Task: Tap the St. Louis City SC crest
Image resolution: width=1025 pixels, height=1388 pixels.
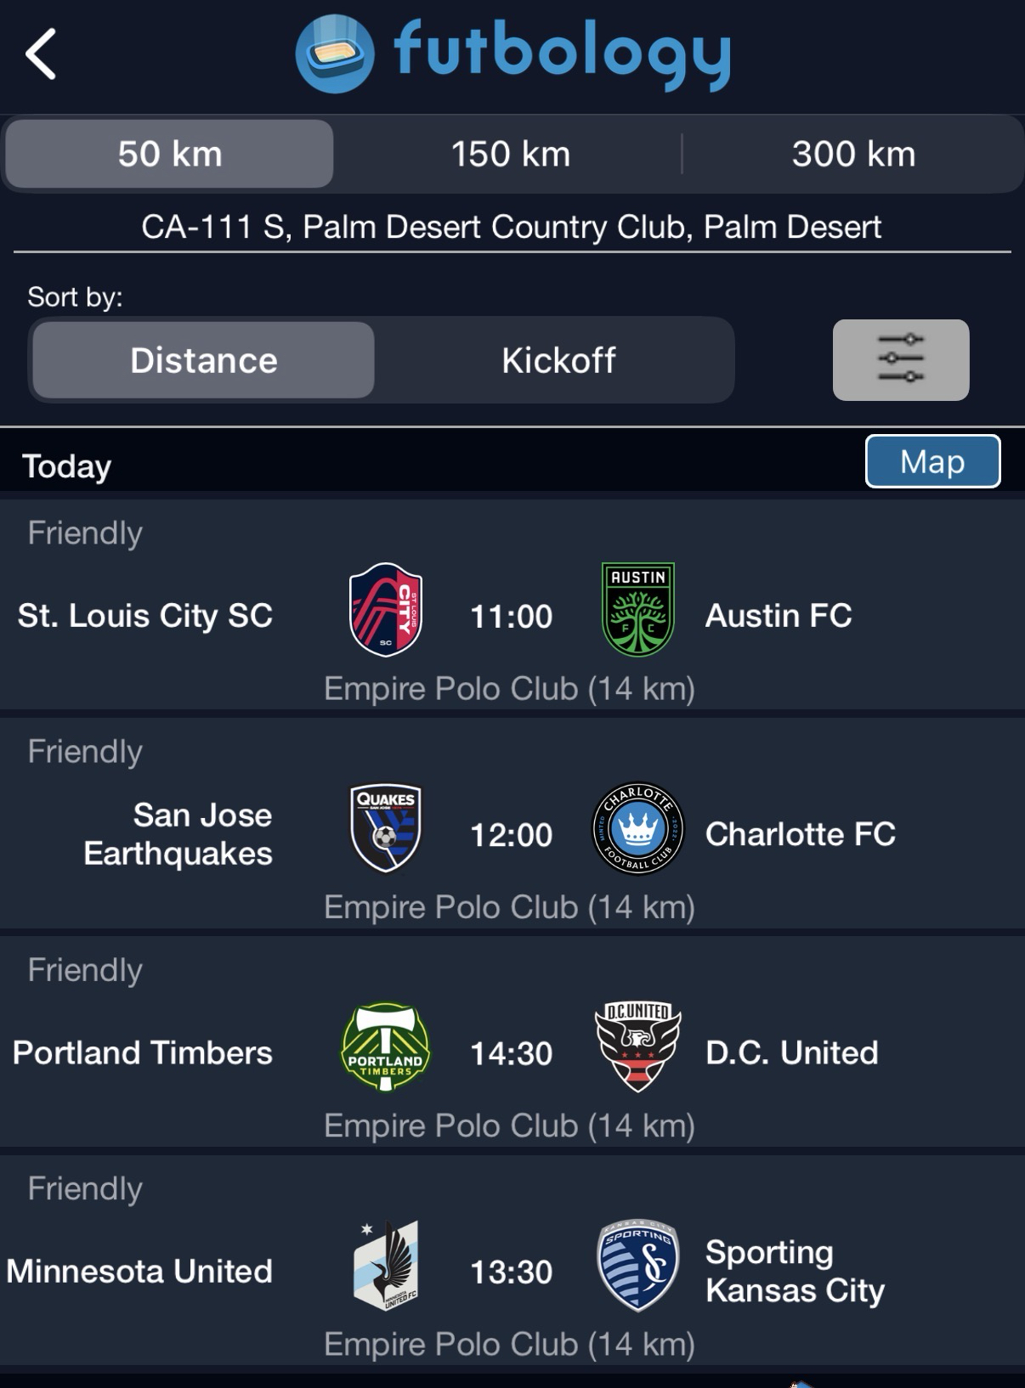Action: (386, 610)
